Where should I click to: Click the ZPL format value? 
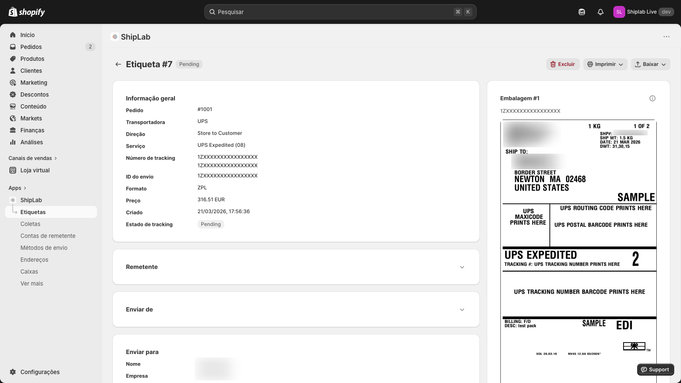click(x=202, y=188)
